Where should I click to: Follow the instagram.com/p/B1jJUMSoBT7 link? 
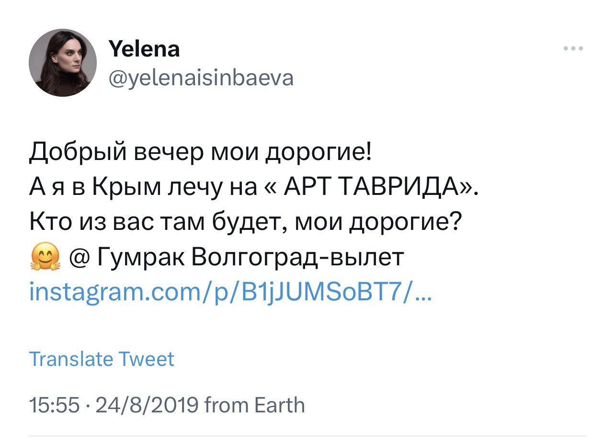click(230, 292)
